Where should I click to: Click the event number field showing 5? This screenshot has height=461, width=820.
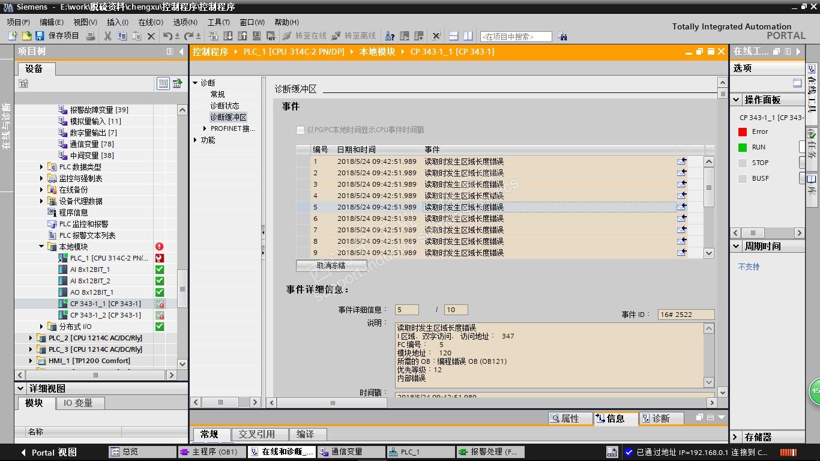[407, 310]
